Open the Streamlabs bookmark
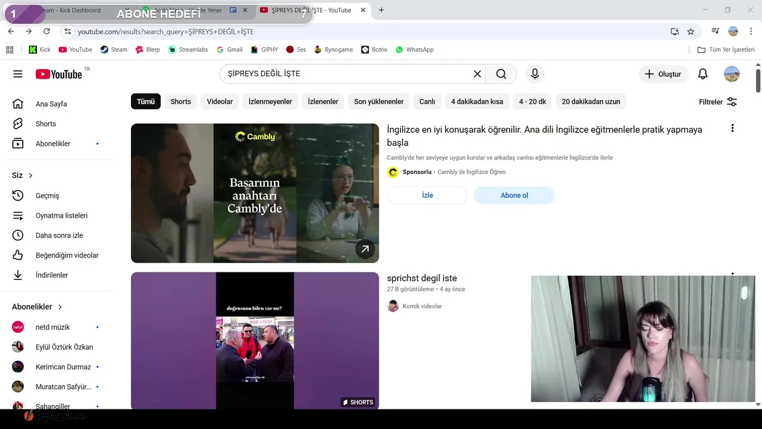 188,49
